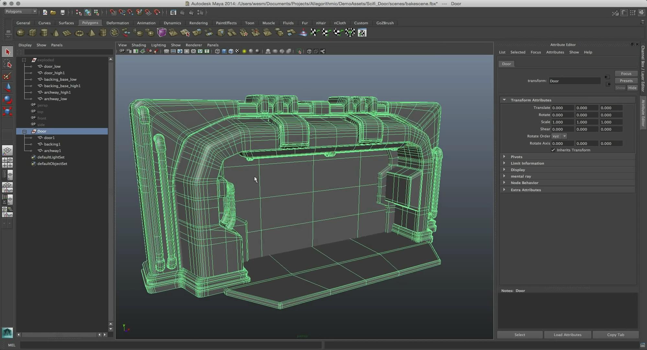Select the Paint Selection tool

[x=7, y=76]
